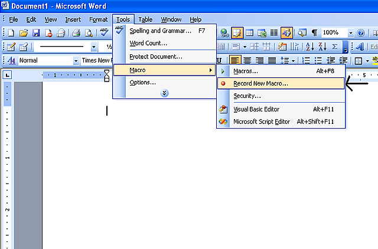Open the Table menu

[x=145, y=19]
